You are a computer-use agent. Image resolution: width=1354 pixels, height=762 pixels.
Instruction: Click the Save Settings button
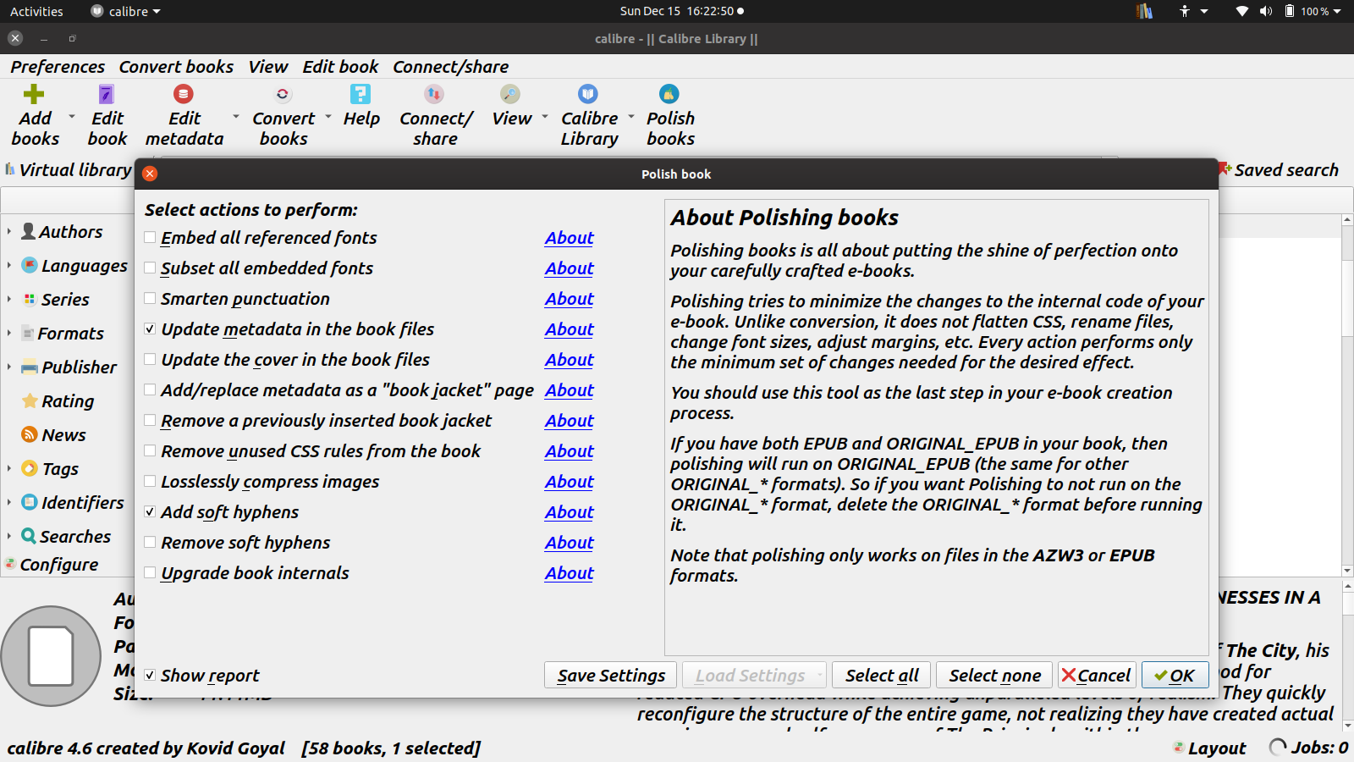tap(611, 676)
